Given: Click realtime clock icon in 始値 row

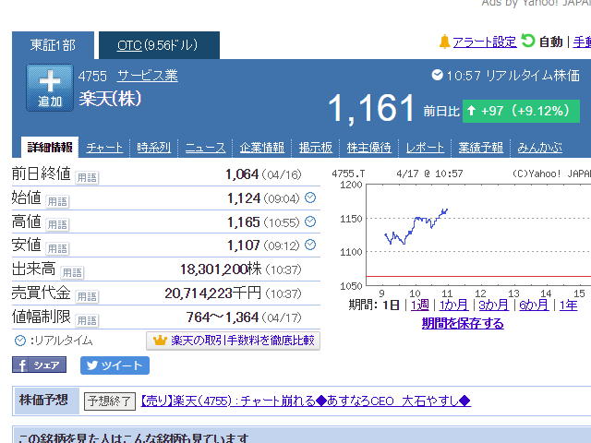Looking at the screenshot, I should [x=310, y=198].
